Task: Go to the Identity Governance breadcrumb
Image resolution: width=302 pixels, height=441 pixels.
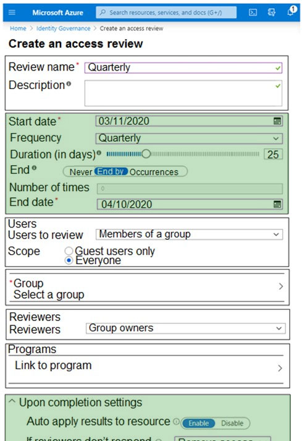Action: (64, 28)
